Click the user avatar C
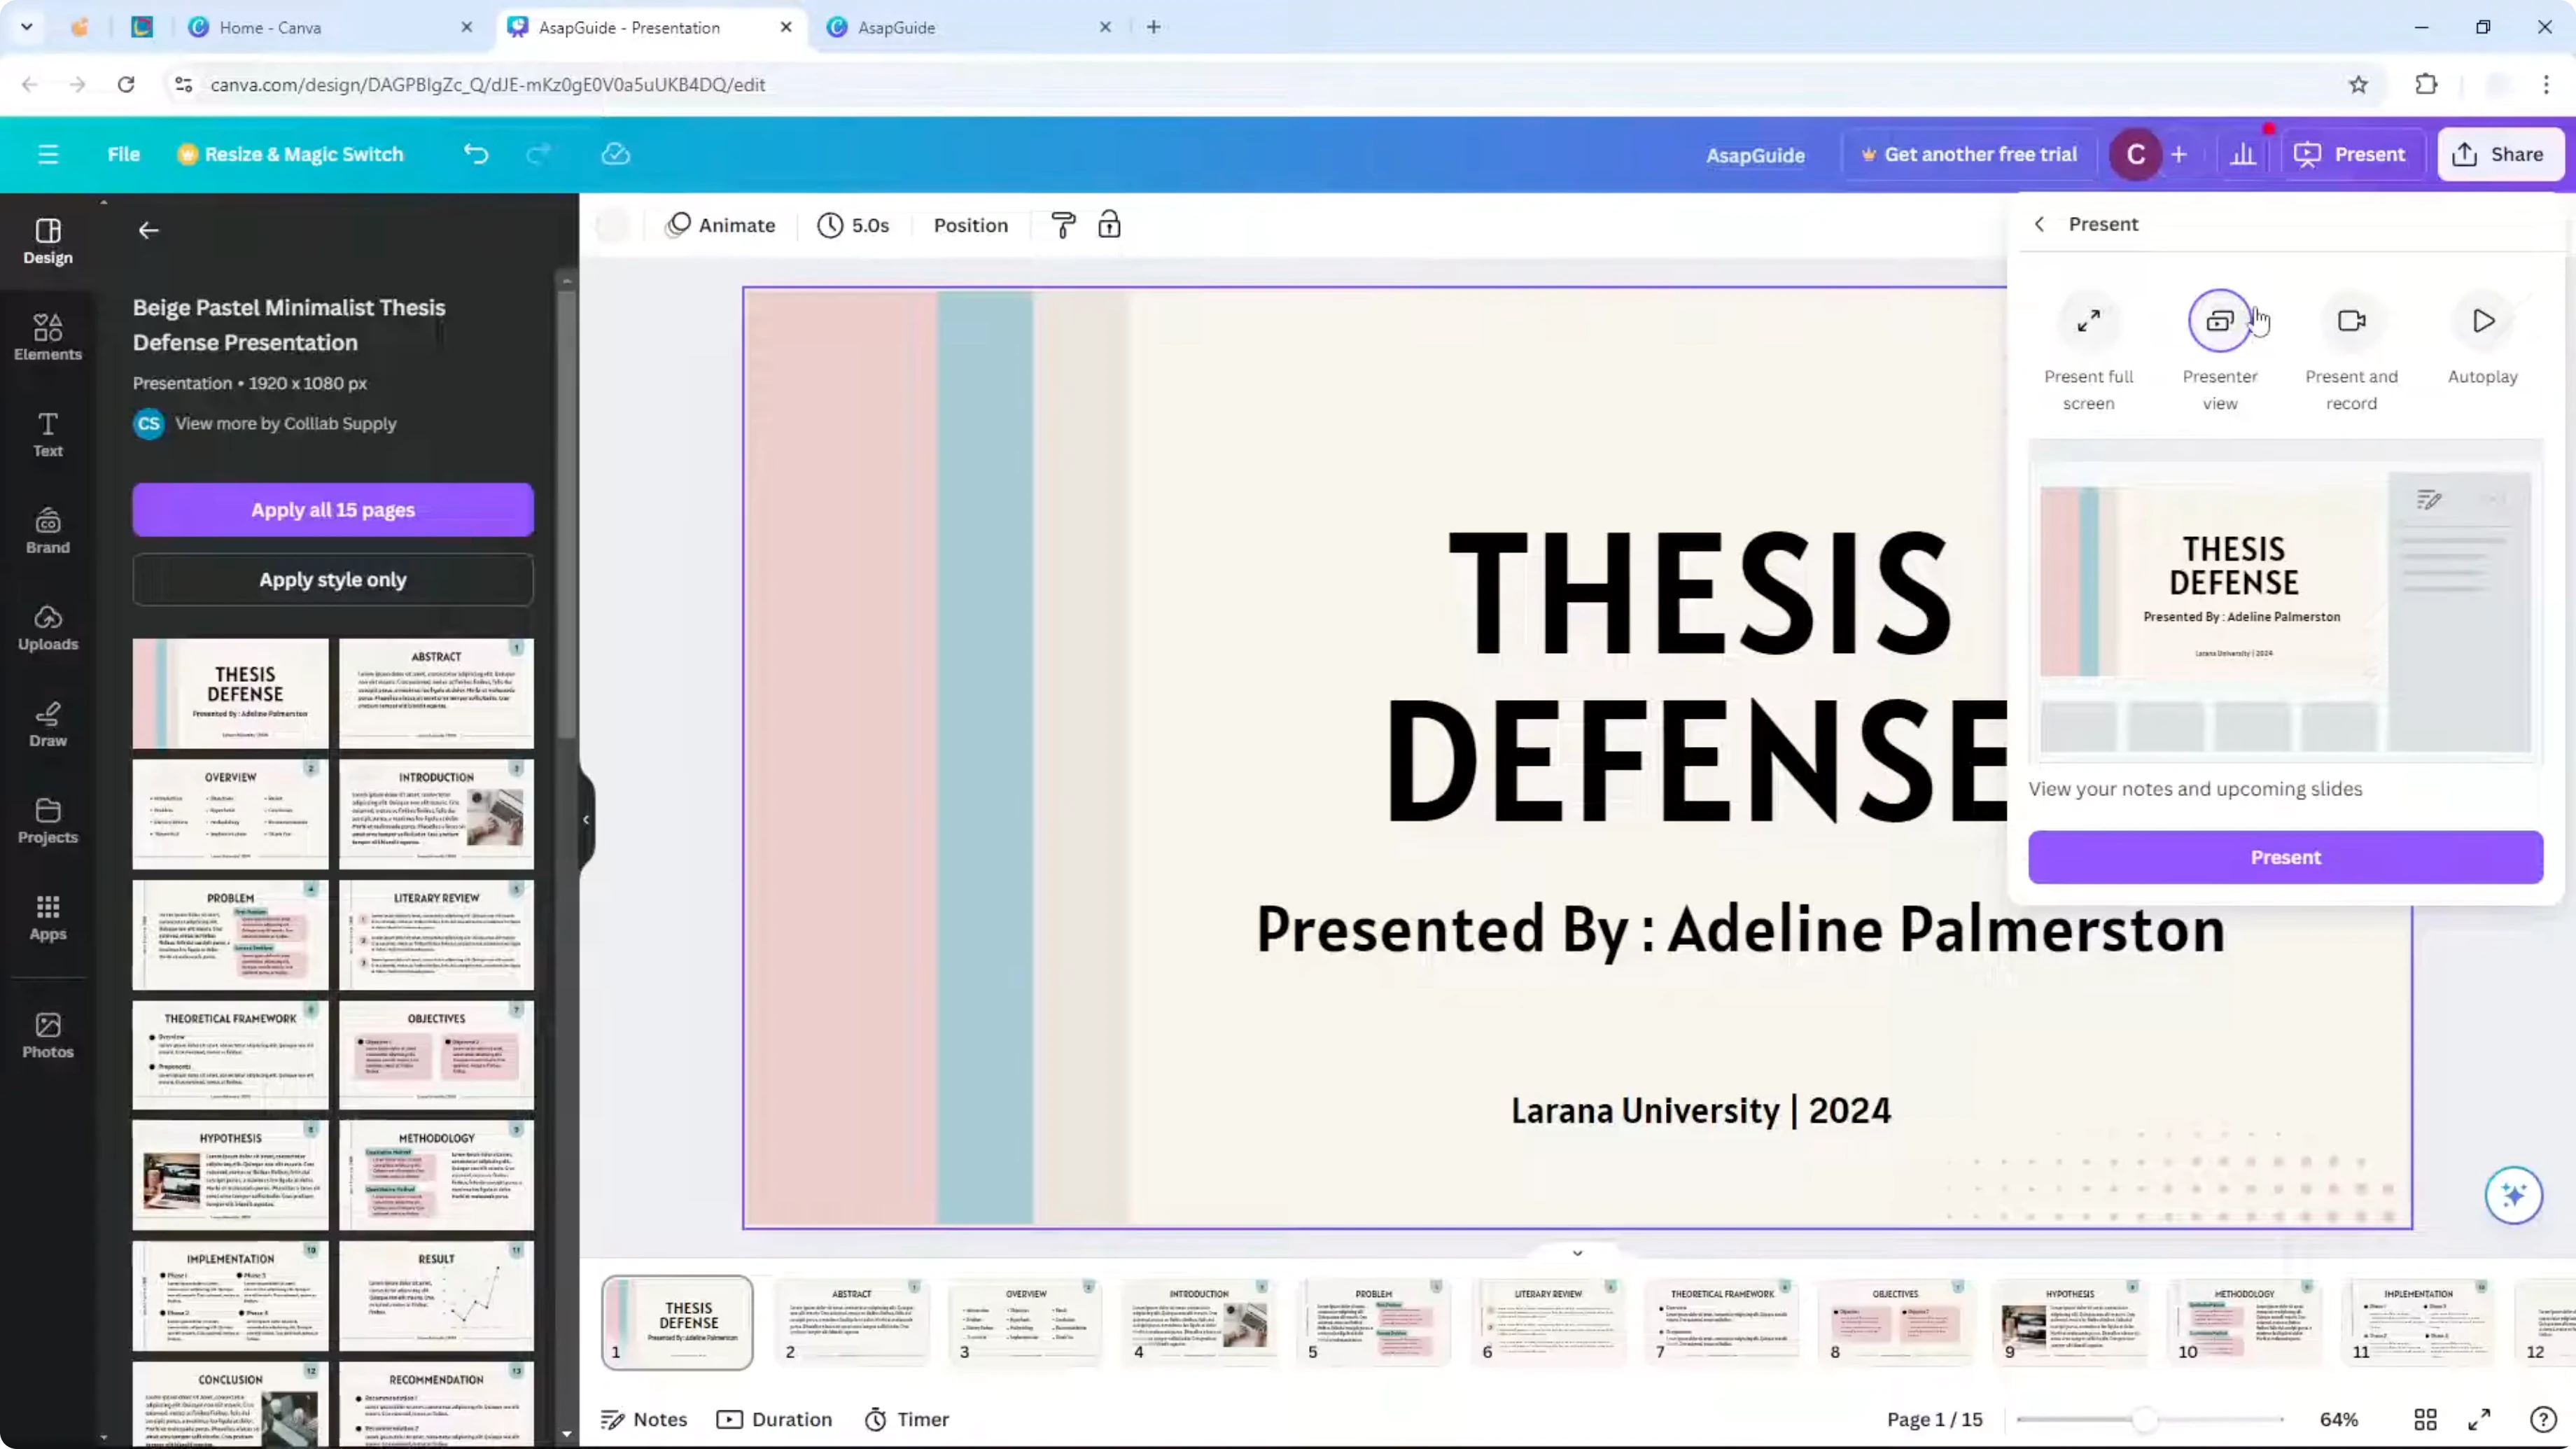The height and width of the screenshot is (1449, 2576). [2135, 154]
